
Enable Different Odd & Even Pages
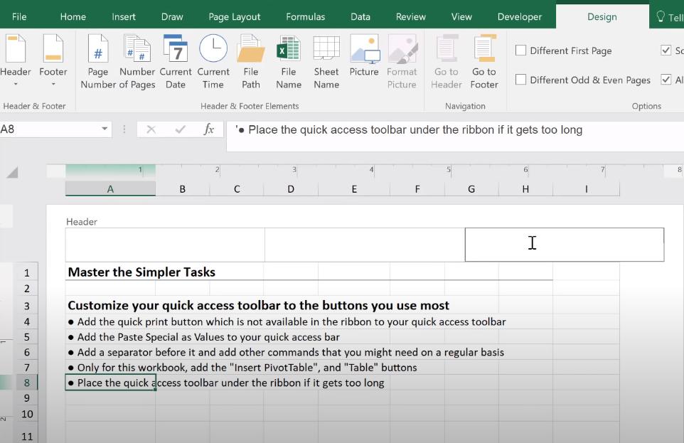(x=521, y=80)
